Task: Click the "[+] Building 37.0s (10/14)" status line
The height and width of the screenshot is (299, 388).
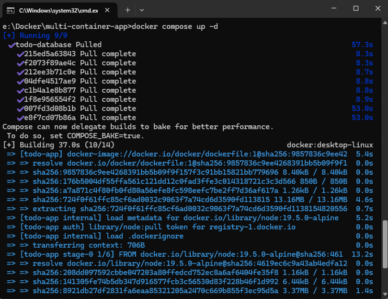Action: click(x=53, y=145)
